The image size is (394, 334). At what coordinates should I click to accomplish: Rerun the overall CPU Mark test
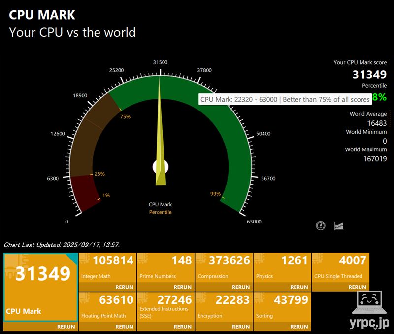pos(66,327)
